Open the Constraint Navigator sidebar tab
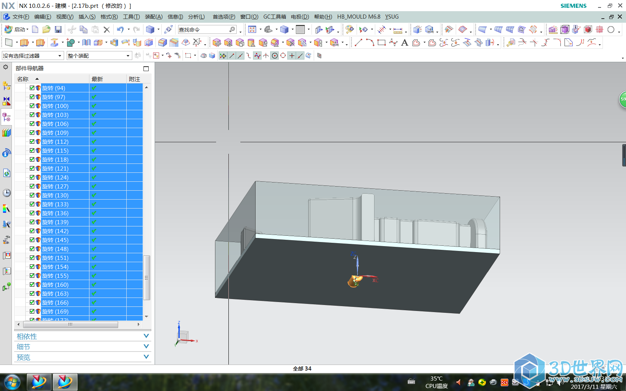Image resolution: width=626 pixels, height=391 pixels. pos(6,101)
